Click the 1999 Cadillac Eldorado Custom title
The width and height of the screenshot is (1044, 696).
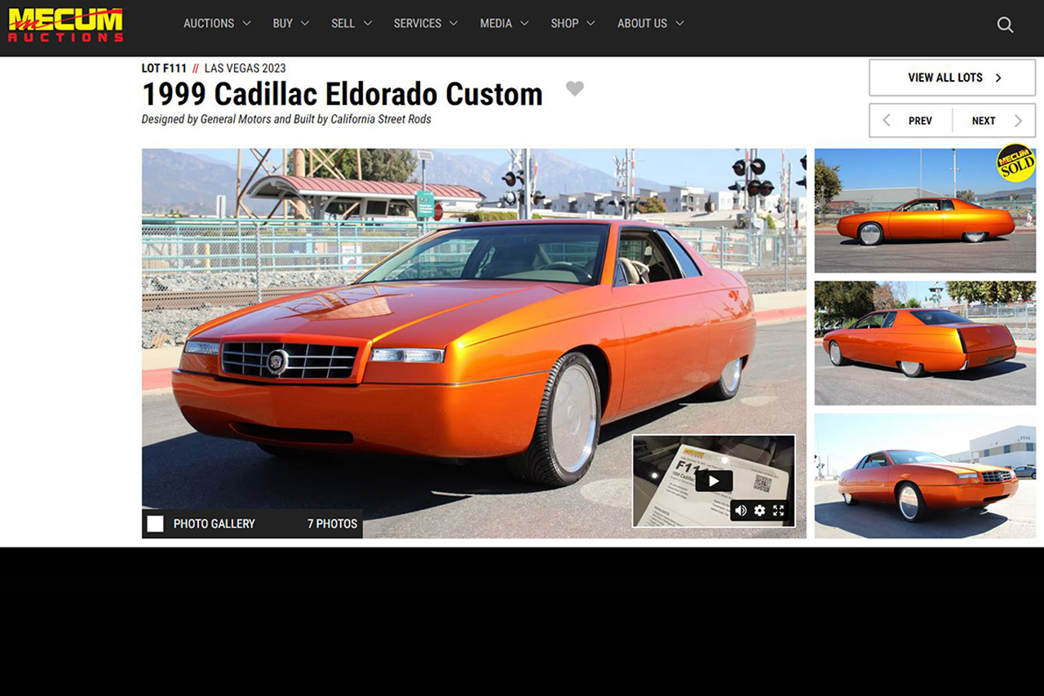[x=342, y=95]
